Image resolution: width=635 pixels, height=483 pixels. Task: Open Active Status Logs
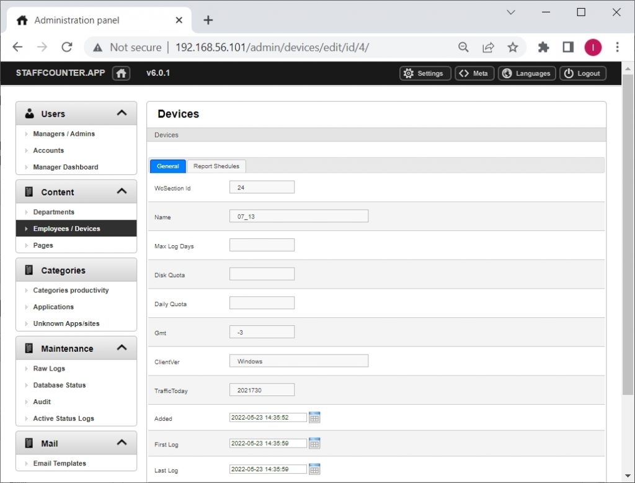pyautogui.click(x=64, y=418)
